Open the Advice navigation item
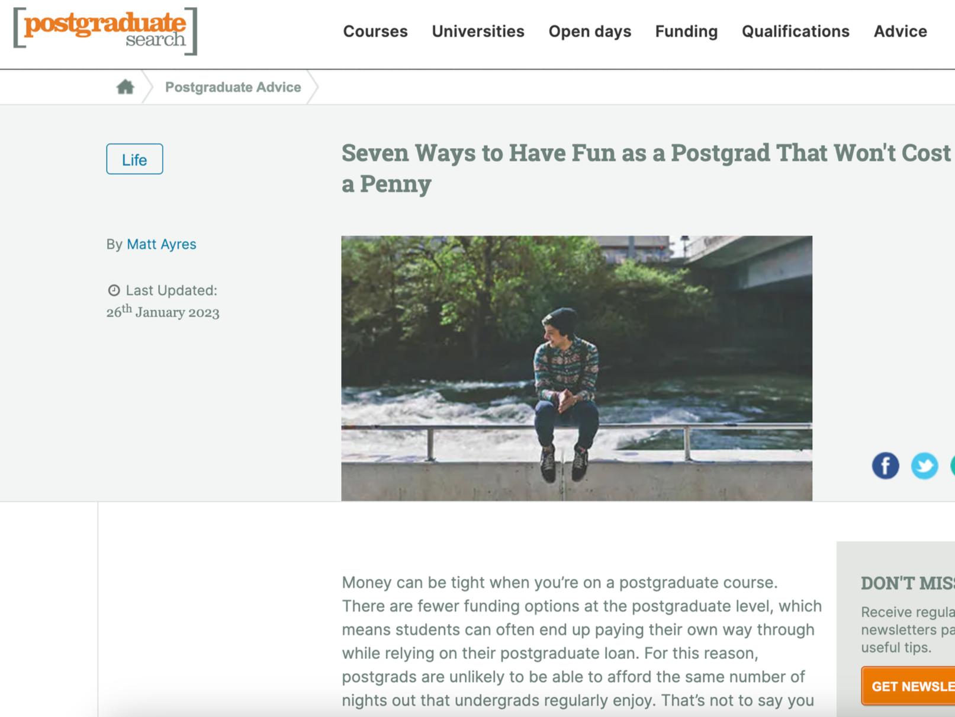955x717 pixels. pos(900,31)
